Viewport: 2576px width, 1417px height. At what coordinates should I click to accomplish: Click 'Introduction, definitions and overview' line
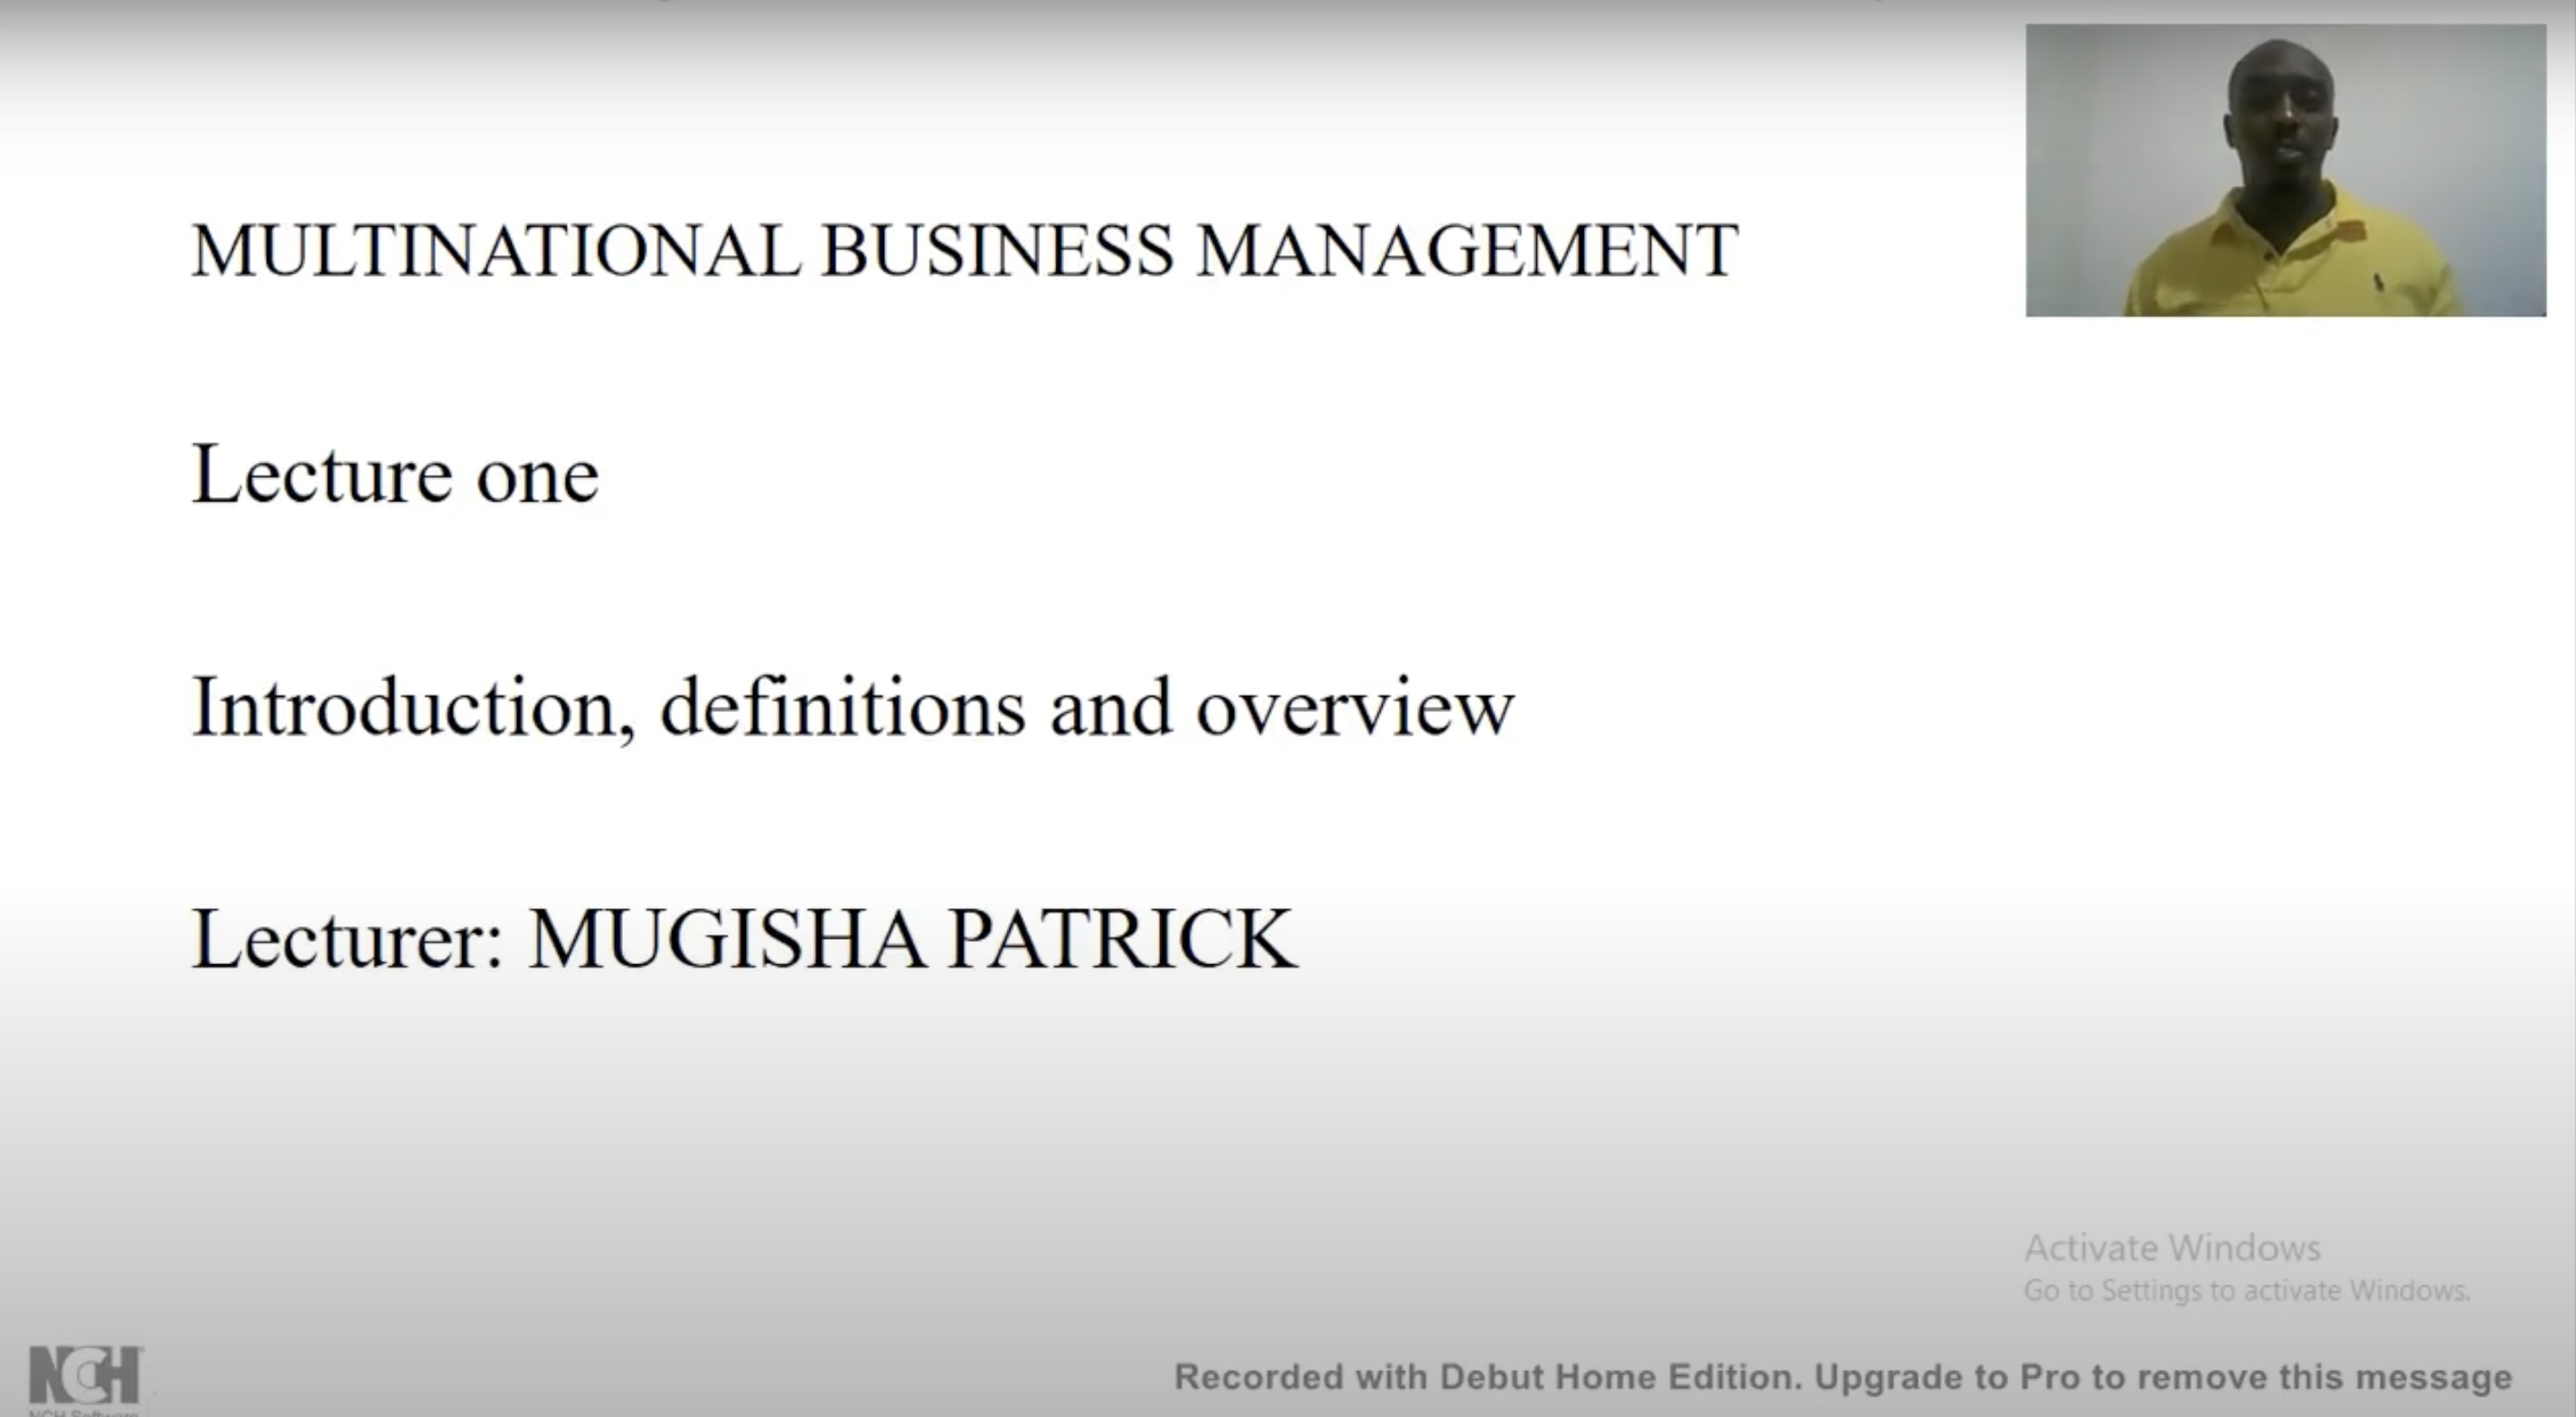852,708
